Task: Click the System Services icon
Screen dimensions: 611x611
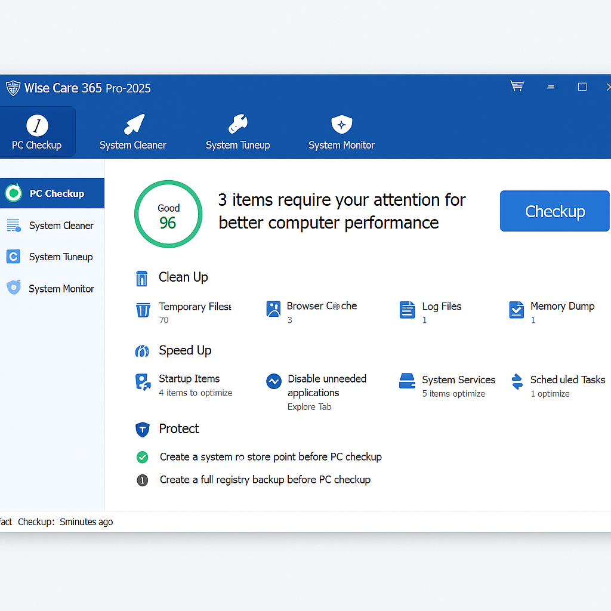Action: [x=407, y=382]
